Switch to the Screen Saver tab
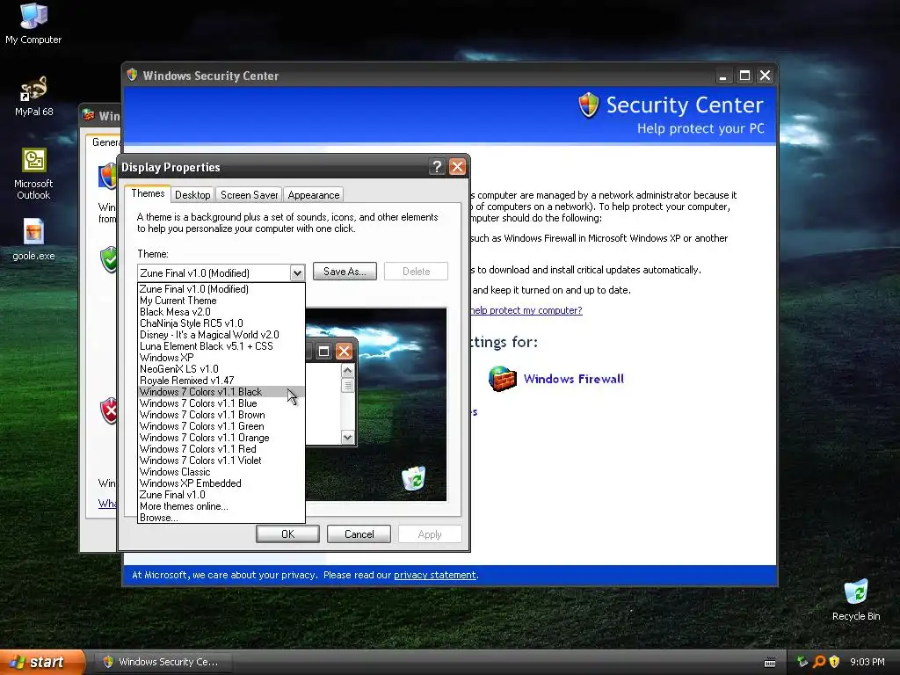 [x=249, y=195]
